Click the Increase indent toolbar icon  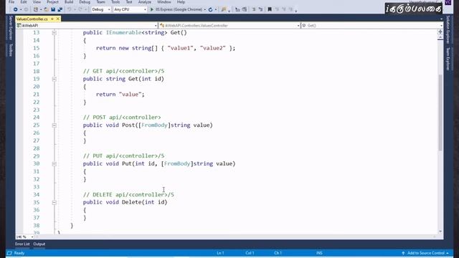click(x=260, y=9)
